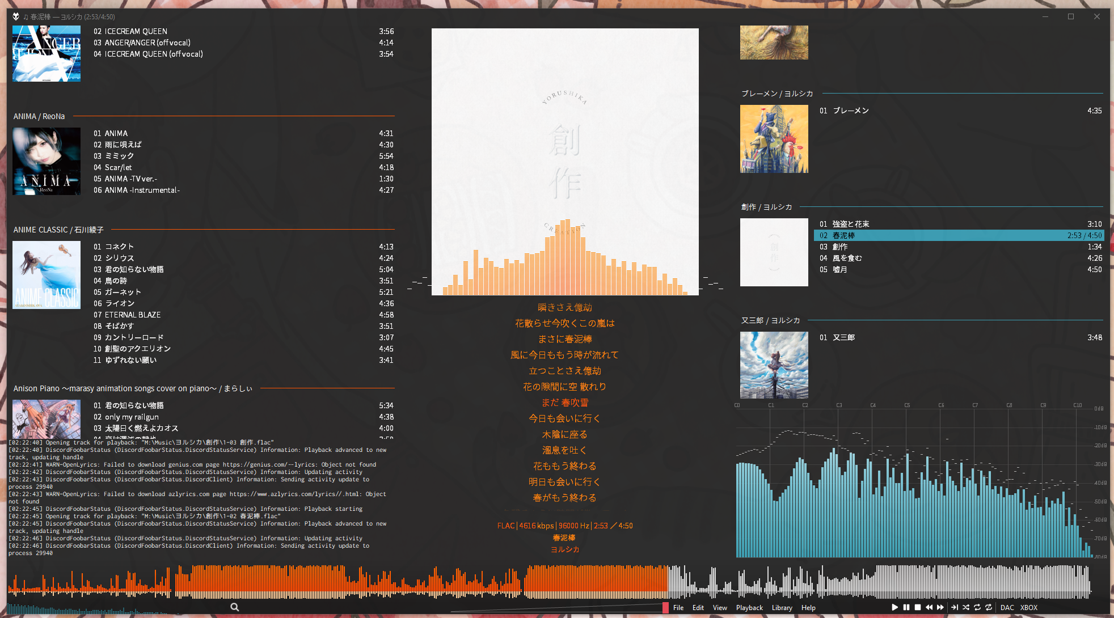Toggle repeat playlist mode
The image size is (1114, 618).
point(977,607)
